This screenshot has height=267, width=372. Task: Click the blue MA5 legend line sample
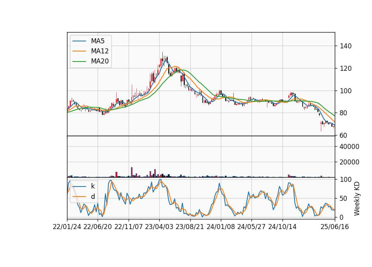(x=79, y=41)
